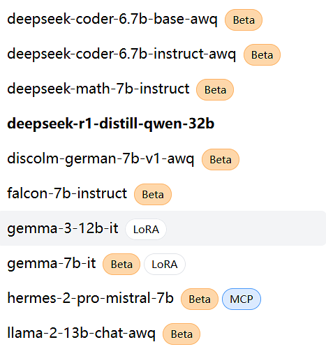Viewport: 326px width, 349px height.
Task: Click the Beta badge beside deepseek-coder-6.7b-base-awq
Action: (x=244, y=20)
